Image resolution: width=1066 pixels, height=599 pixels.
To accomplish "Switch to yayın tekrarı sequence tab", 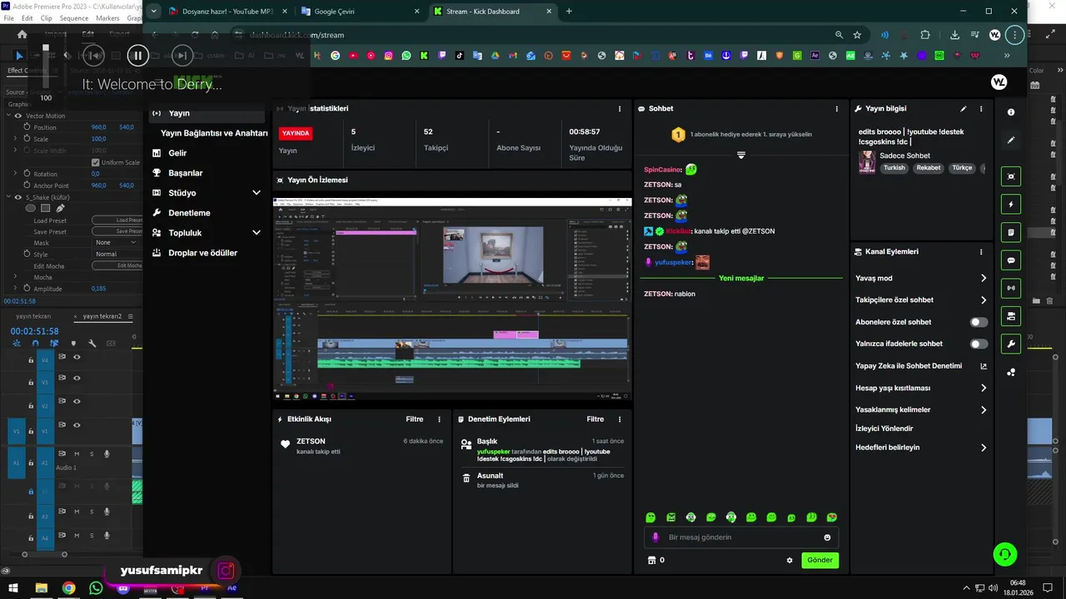I will point(33,316).
